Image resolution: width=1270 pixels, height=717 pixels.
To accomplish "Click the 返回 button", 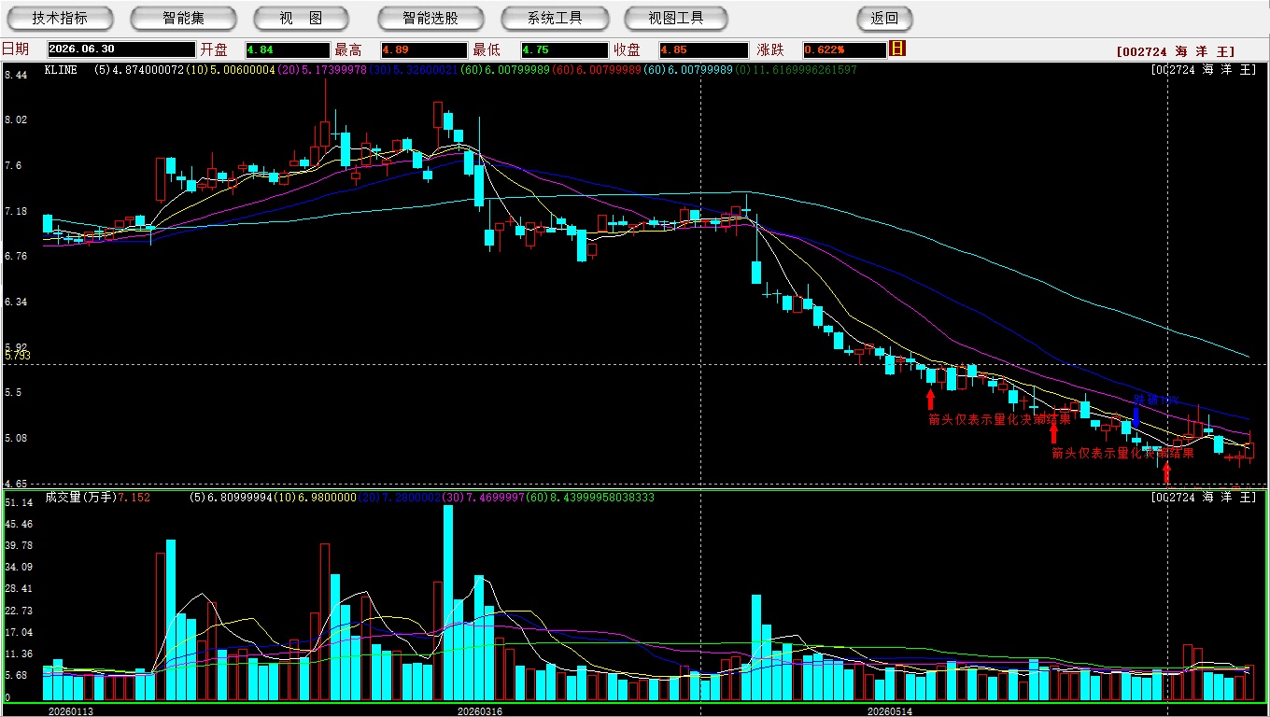I will tap(883, 18).
